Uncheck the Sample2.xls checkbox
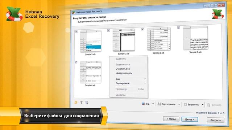232x130 pixels. (142, 29)
